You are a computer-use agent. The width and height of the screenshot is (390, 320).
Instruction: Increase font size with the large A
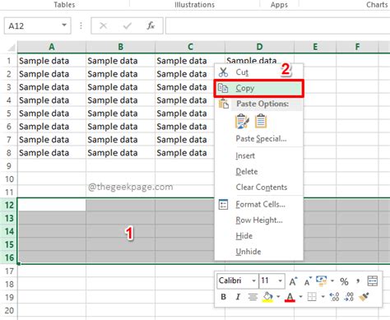[x=293, y=281]
